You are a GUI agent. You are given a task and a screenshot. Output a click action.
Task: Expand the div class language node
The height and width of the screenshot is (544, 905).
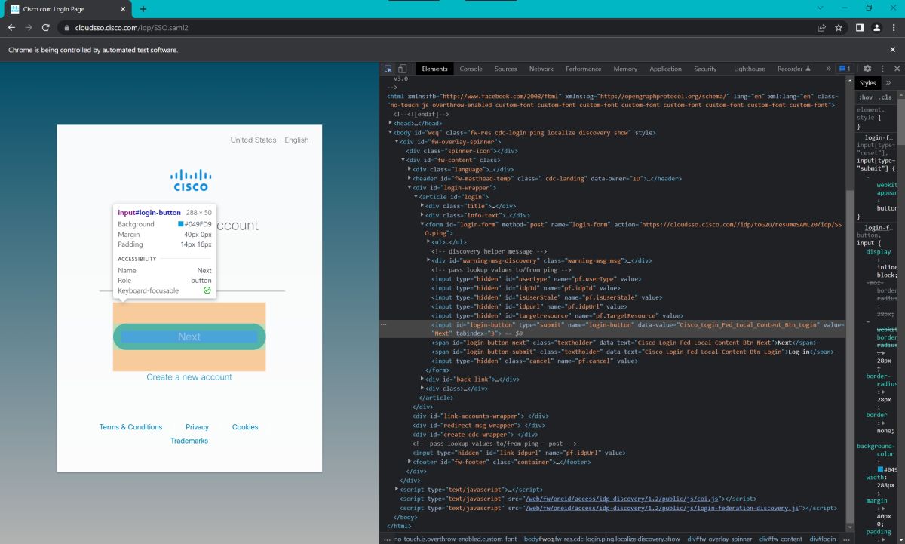click(x=410, y=169)
